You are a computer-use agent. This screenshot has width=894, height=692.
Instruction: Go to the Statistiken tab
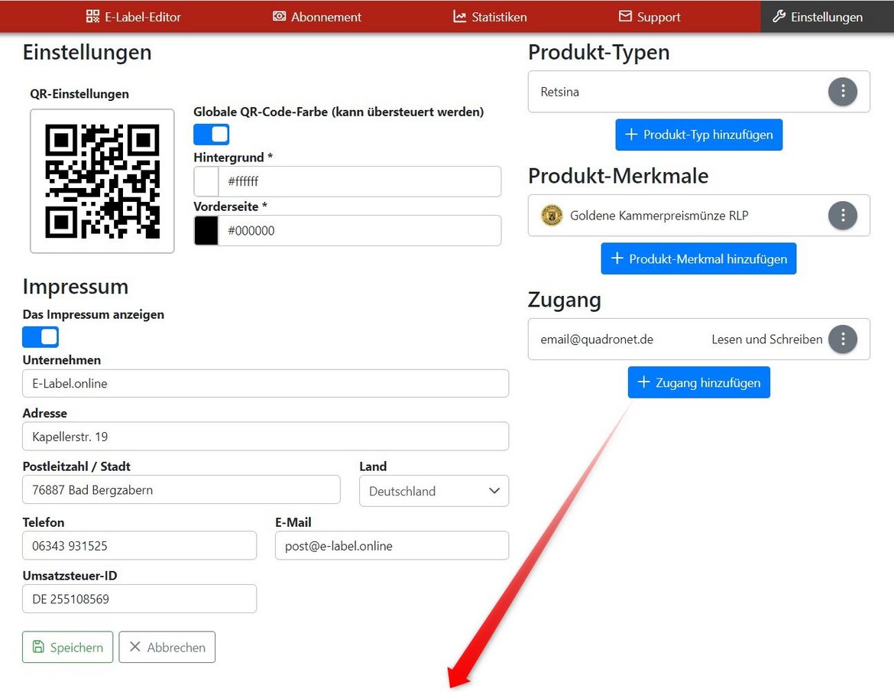tap(491, 17)
